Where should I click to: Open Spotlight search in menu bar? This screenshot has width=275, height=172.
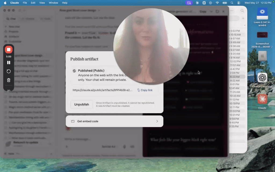pyautogui.click(x=232, y=3)
